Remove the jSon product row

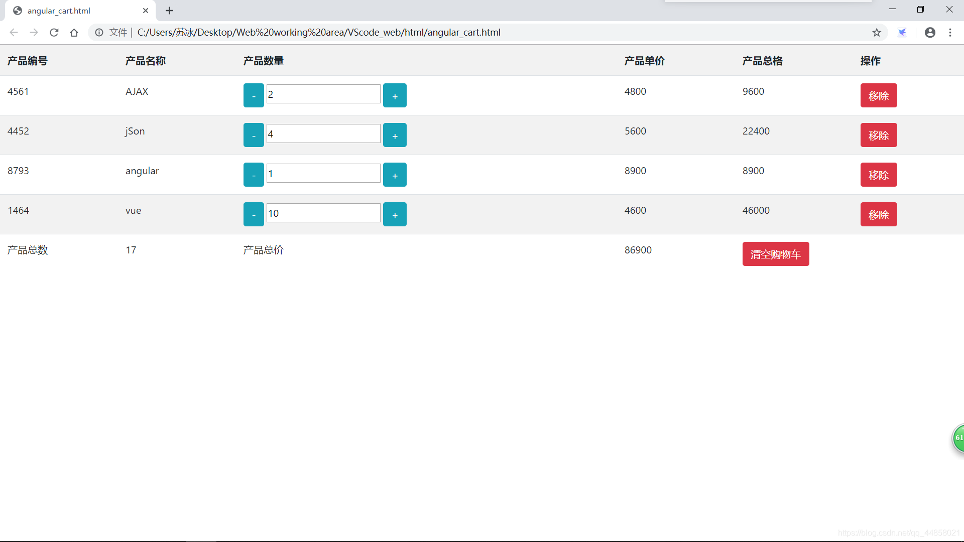coord(879,135)
